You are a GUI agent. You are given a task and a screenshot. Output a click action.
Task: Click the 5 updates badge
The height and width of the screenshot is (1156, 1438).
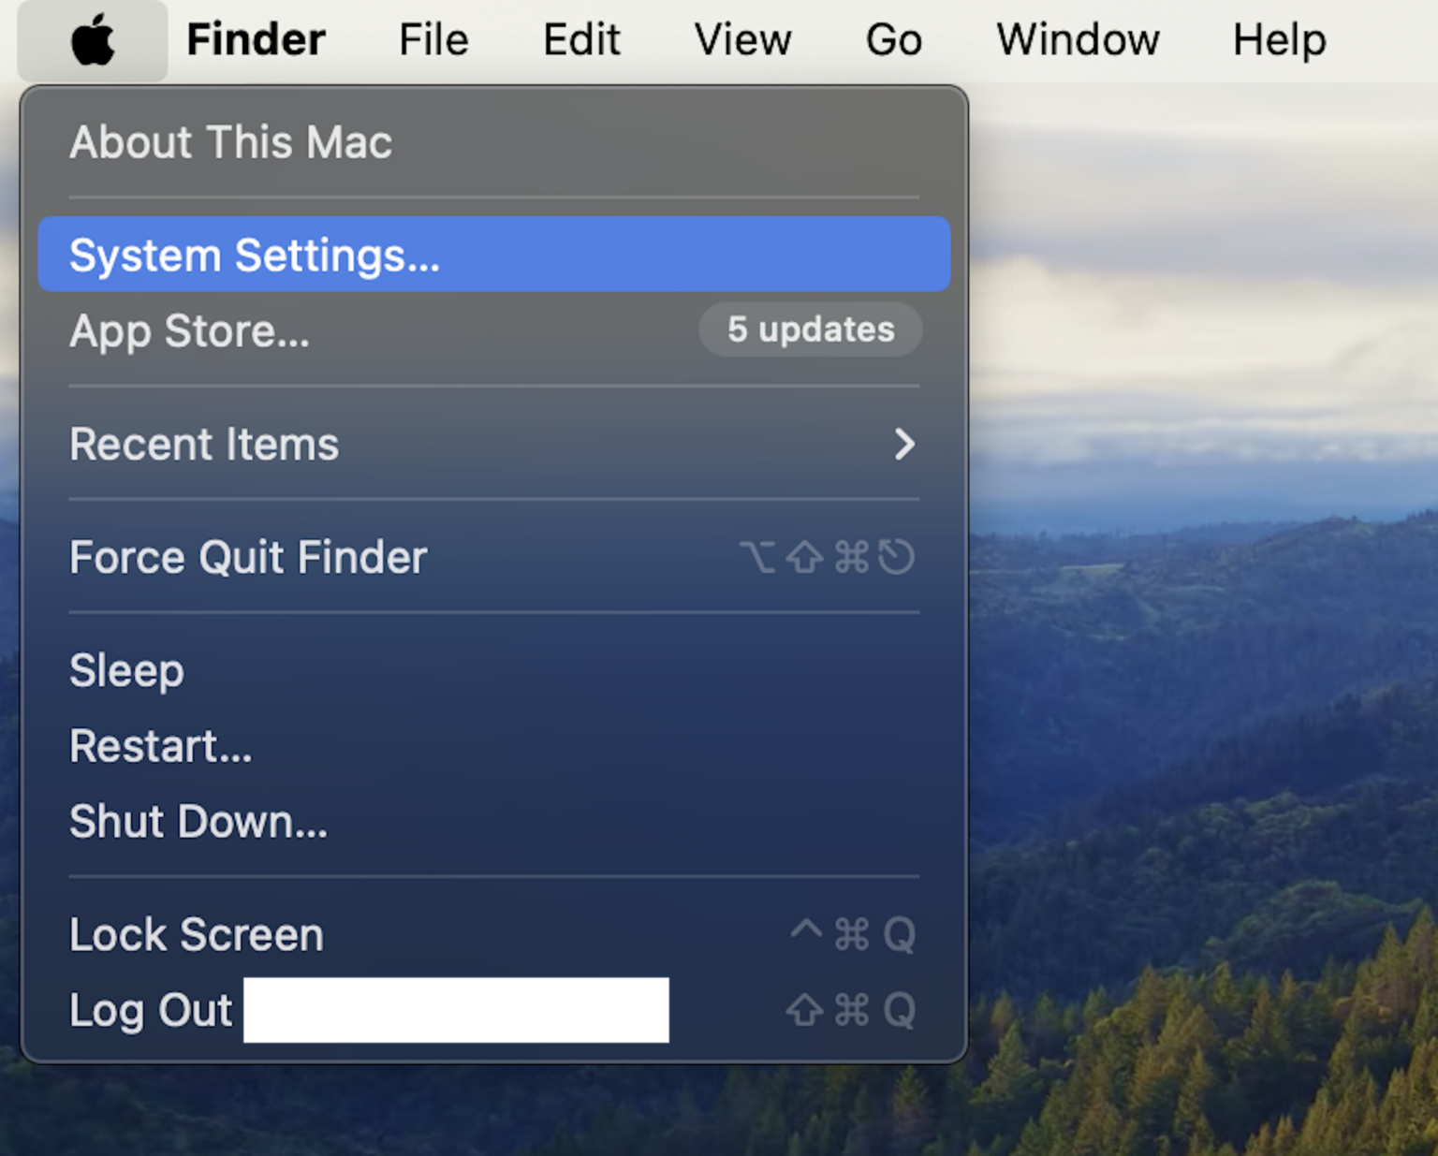pyautogui.click(x=810, y=329)
